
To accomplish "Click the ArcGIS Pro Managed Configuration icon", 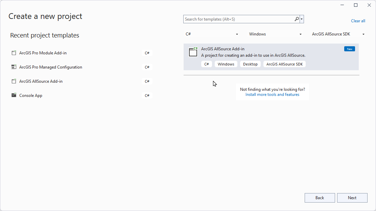I will tap(14, 67).
